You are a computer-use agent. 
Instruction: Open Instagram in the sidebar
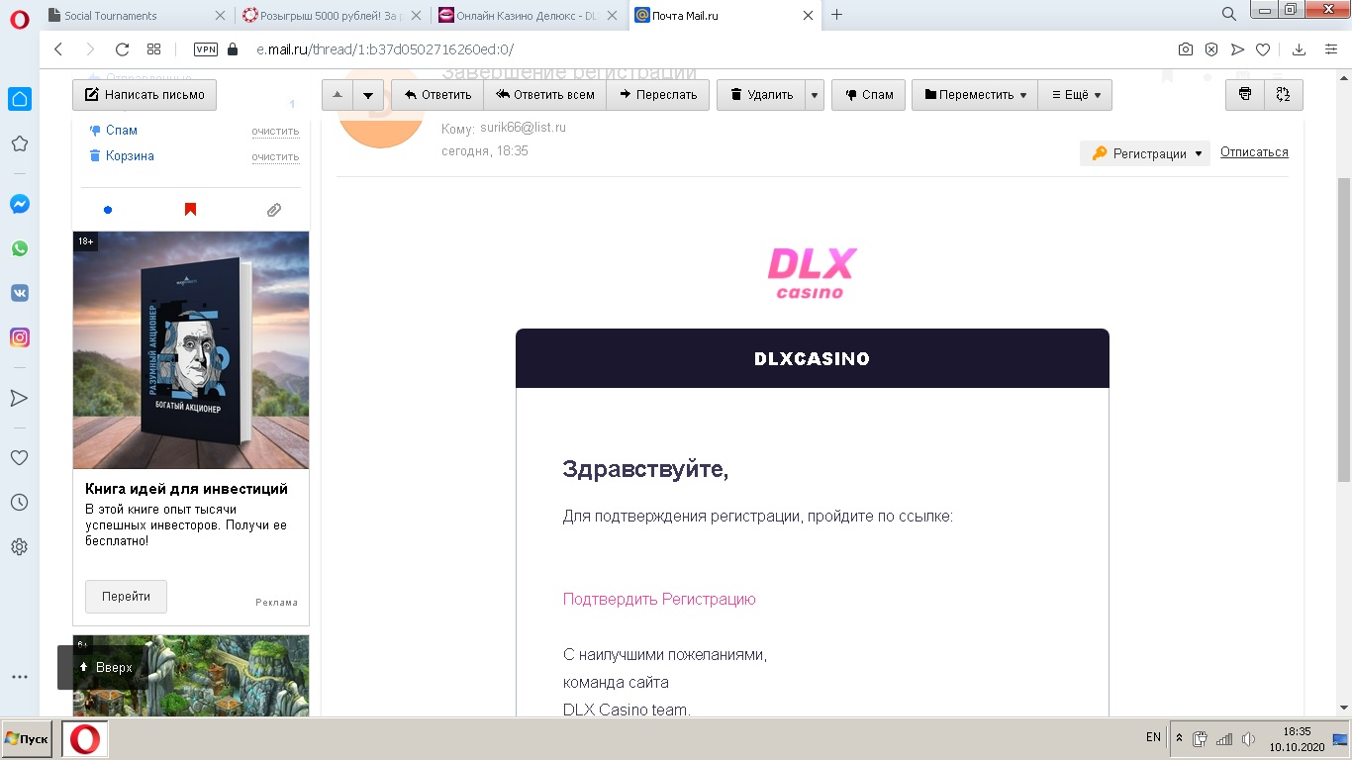click(19, 337)
